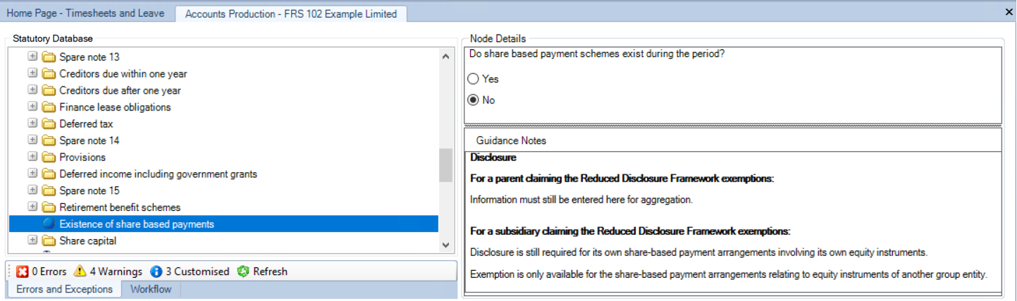Open the Workflow tab

151,290
